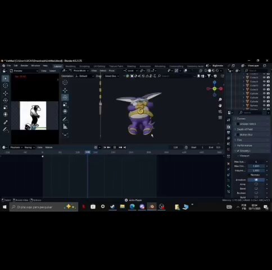The height and width of the screenshot is (270, 272).
Task: Open the Keying popover in the timeline
Action: pyautogui.click(x=29, y=147)
